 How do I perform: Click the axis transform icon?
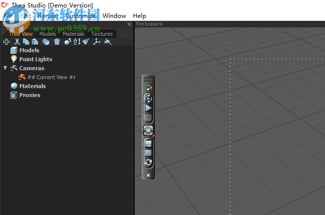[97, 42]
